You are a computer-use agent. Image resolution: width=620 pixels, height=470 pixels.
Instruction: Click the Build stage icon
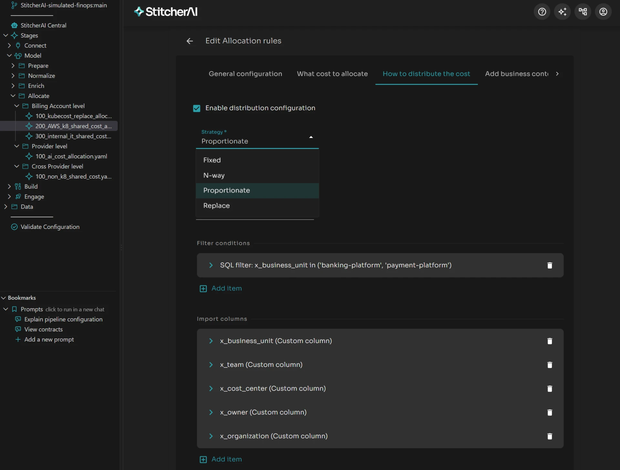pyautogui.click(x=18, y=186)
